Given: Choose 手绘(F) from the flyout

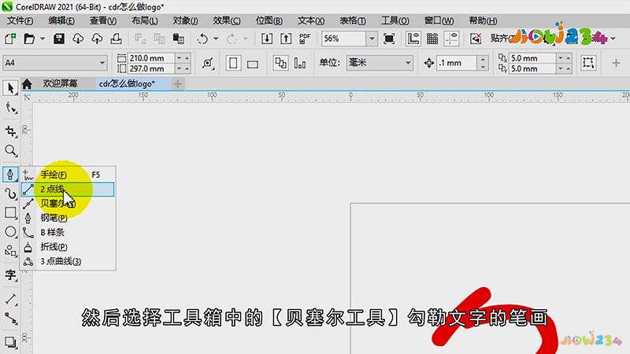Looking at the screenshot, I should pos(68,175).
